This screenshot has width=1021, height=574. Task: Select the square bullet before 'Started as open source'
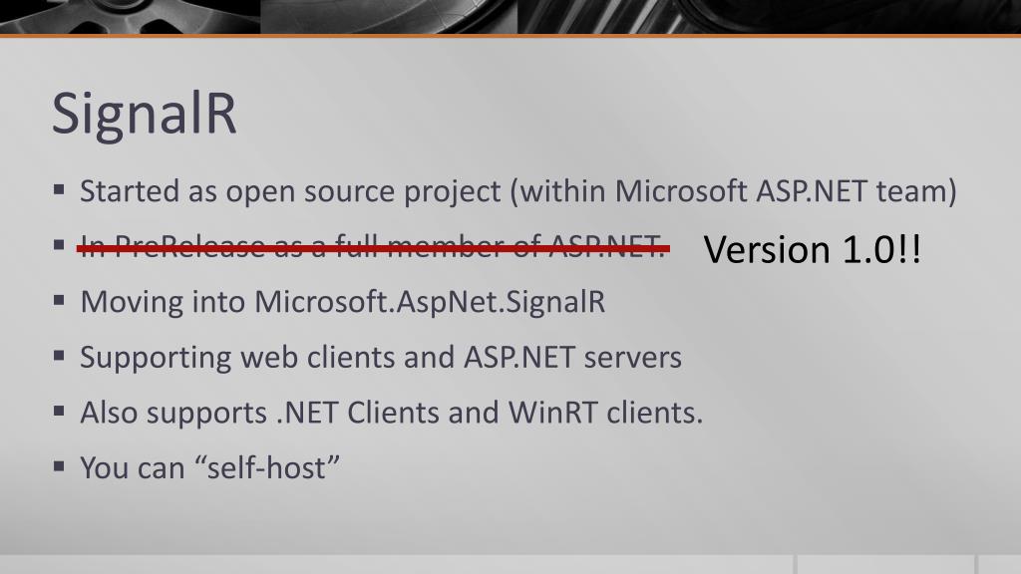coord(59,190)
